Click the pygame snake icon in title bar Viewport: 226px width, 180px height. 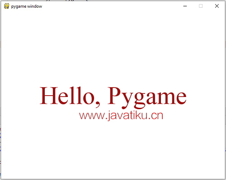6,6
